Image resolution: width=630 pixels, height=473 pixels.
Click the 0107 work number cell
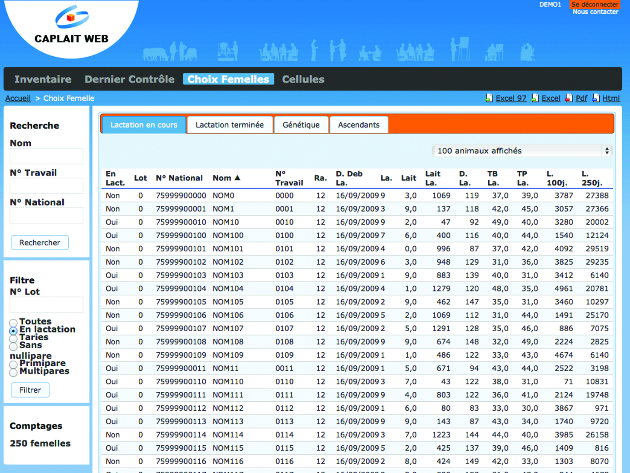click(x=284, y=328)
